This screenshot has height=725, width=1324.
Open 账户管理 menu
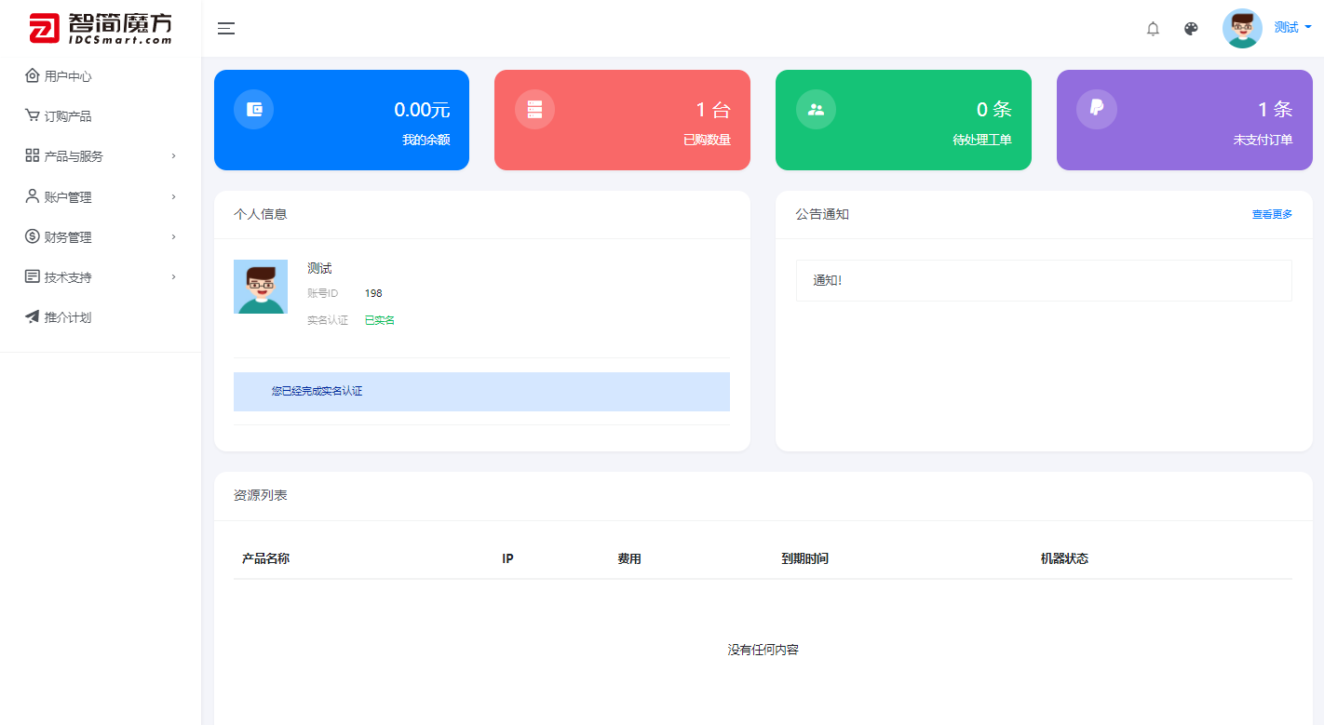68,197
